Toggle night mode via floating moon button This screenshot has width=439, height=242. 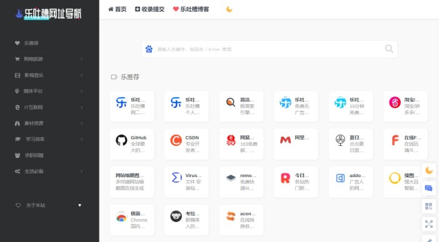click(429, 170)
